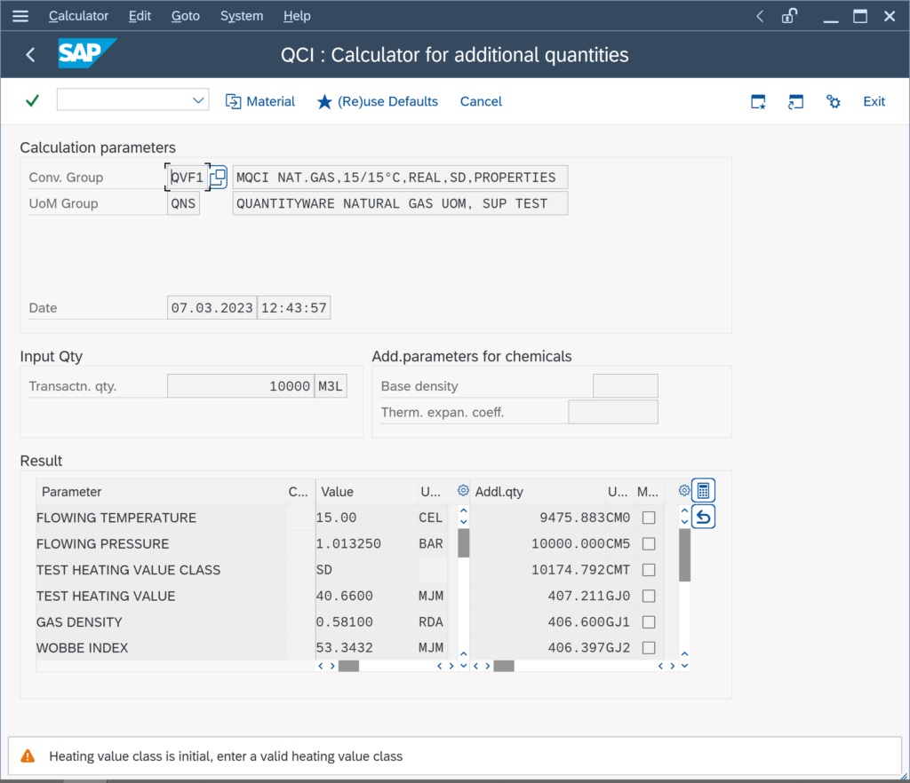Open the customize local layout gears icon
This screenshot has height=783, width=910.
[833, 102]
